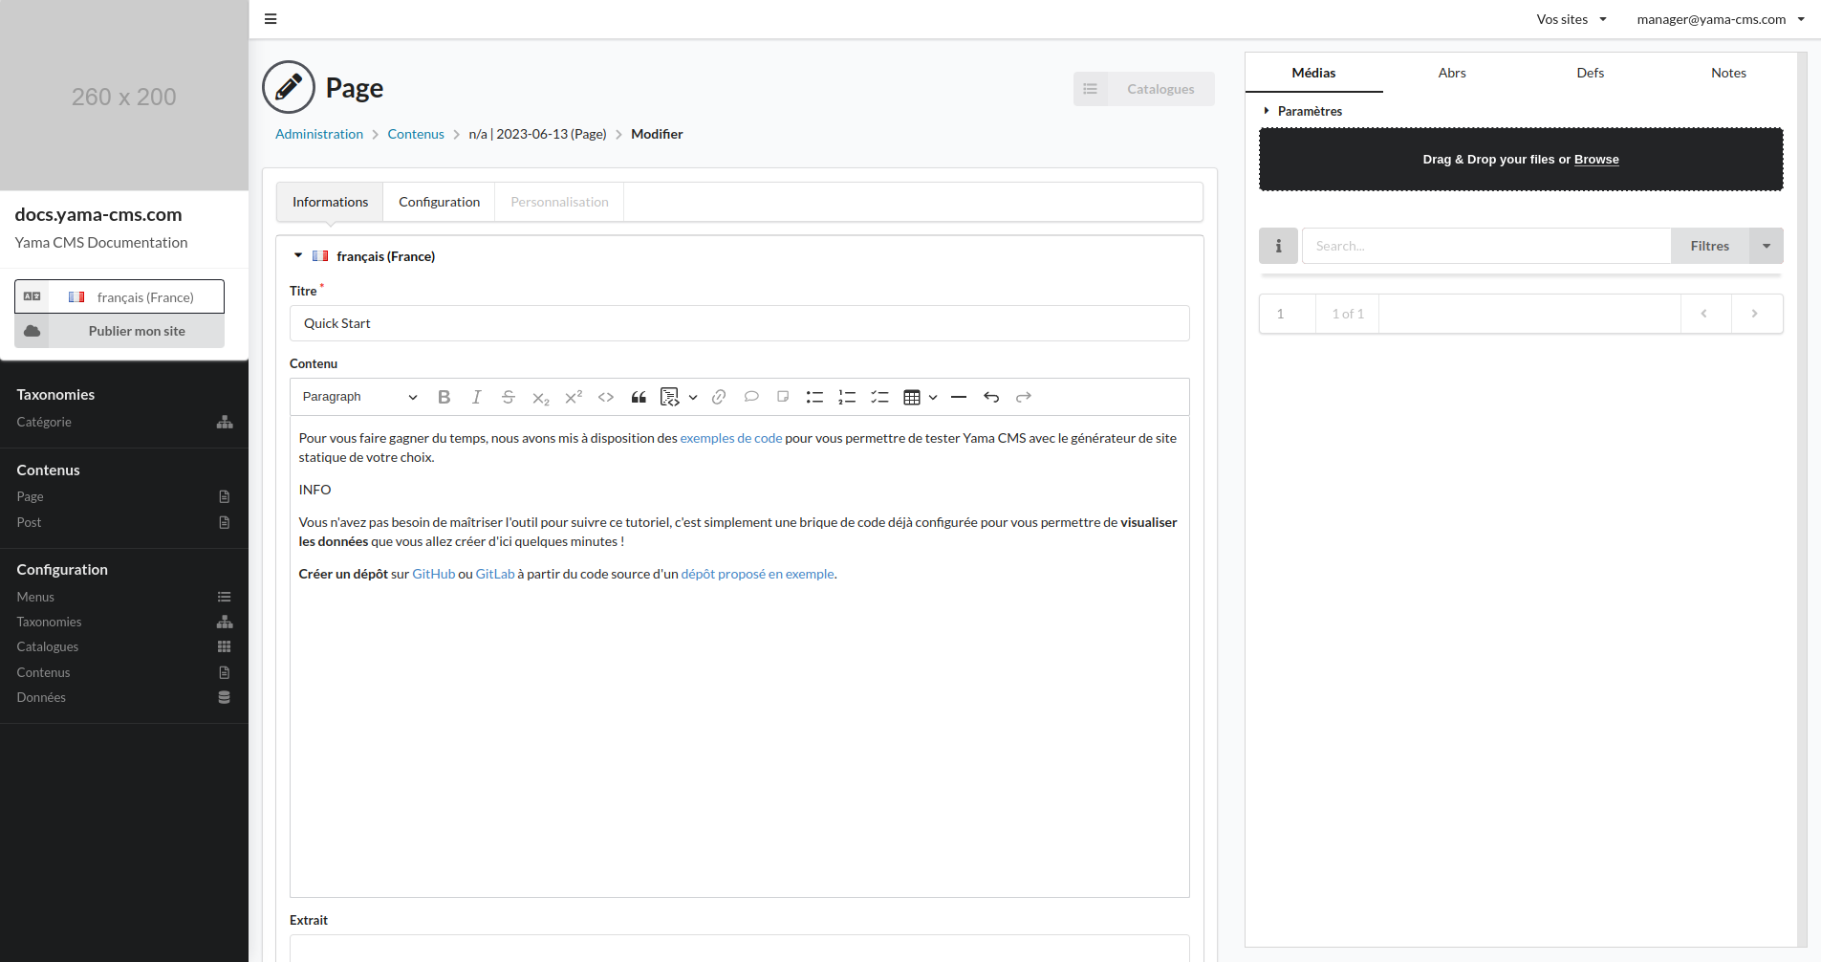
Task: Toggle bold formatting in the editor toolbar
Action: click(x=444, y=397)
